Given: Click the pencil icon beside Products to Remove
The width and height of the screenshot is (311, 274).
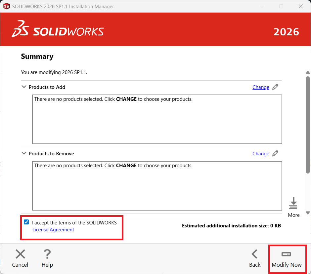Looking at the screenshot, I should click(275, 154).
